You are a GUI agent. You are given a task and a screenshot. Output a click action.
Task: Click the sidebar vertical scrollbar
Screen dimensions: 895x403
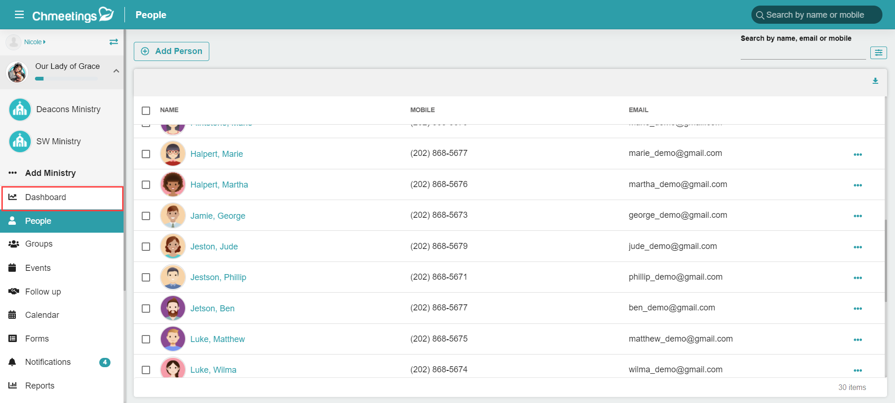tap(124, 161)
